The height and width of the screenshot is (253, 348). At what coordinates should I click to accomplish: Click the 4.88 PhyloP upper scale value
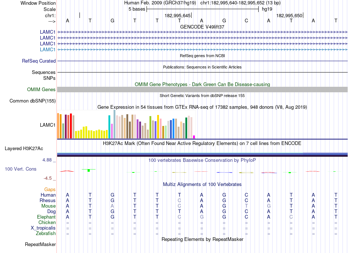click(x=47, y=160)
